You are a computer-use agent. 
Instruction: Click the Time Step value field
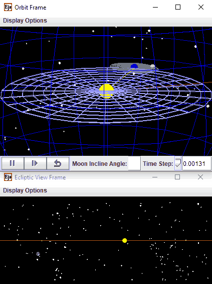pyautogui.click(x=196, y=163)
